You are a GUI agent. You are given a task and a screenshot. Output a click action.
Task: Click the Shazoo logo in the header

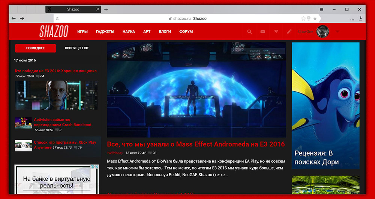(x=54, y=31)
